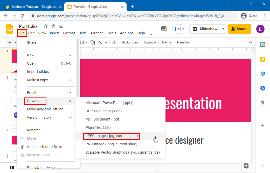Screen dimensions: 270x173
Task: Open Google Tasks in side panel
Action: (x=262, y=74)
